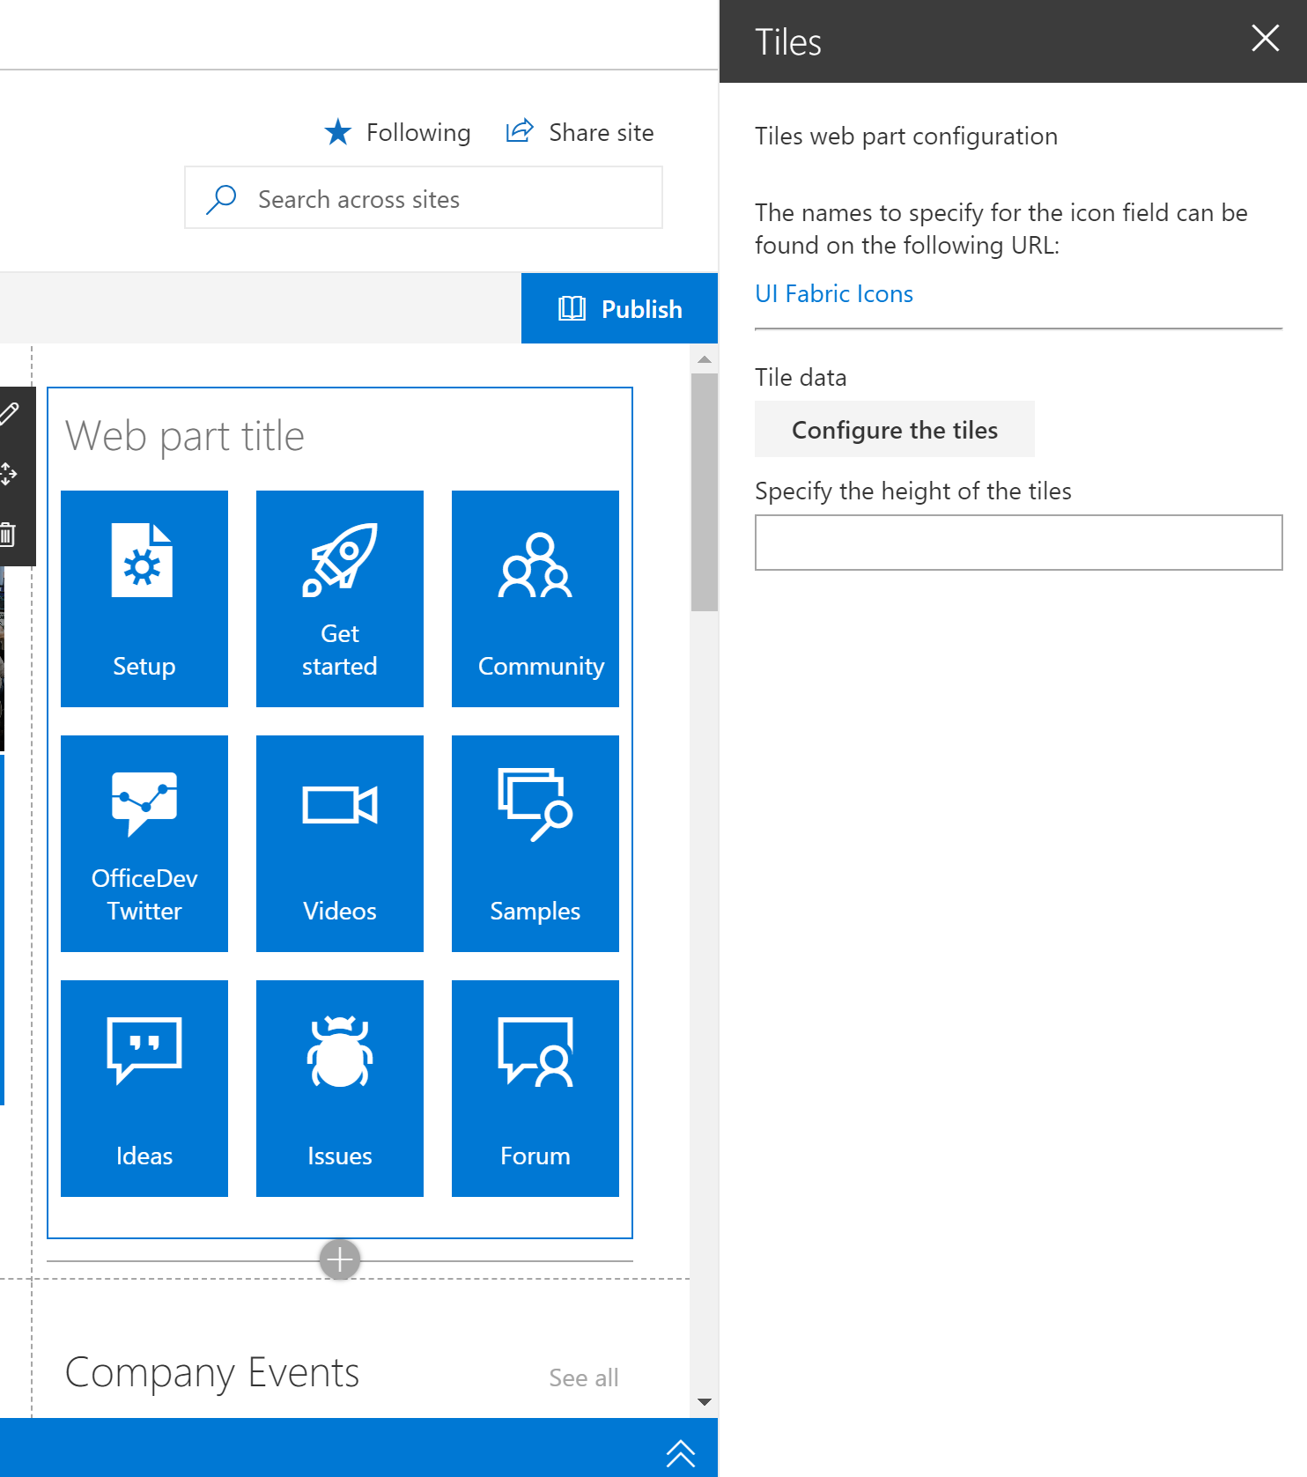Click the pencil edit web part icon

pos(9,414)
